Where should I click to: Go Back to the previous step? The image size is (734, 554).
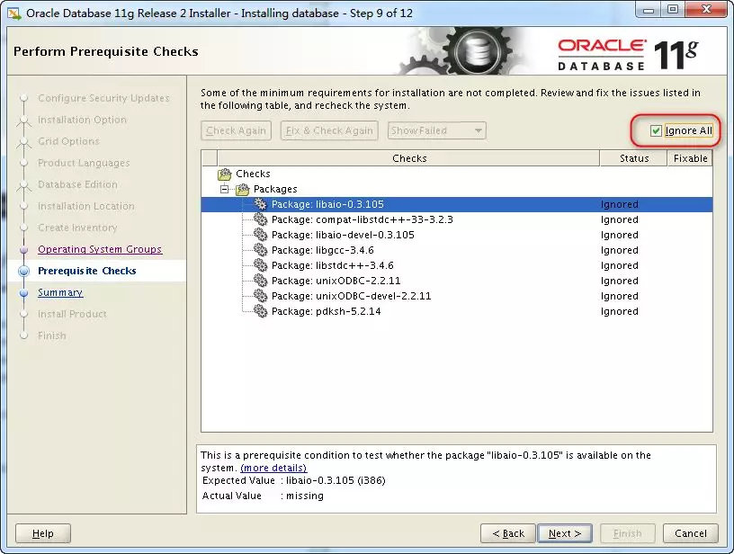click(508, 533)
